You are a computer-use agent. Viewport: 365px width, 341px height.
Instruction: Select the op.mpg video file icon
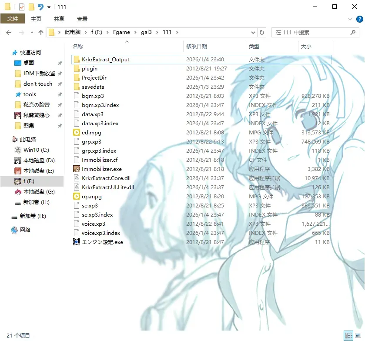tap(77, 197)
